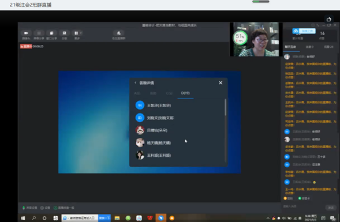Click the second student row 刘晓文
The height and width of the screenshot is (222, 340).
[x=179, y=118]
